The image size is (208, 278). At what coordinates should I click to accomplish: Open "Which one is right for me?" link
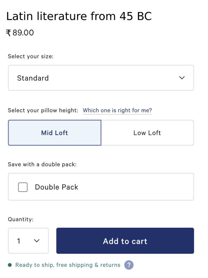click(x=117, y=110)
